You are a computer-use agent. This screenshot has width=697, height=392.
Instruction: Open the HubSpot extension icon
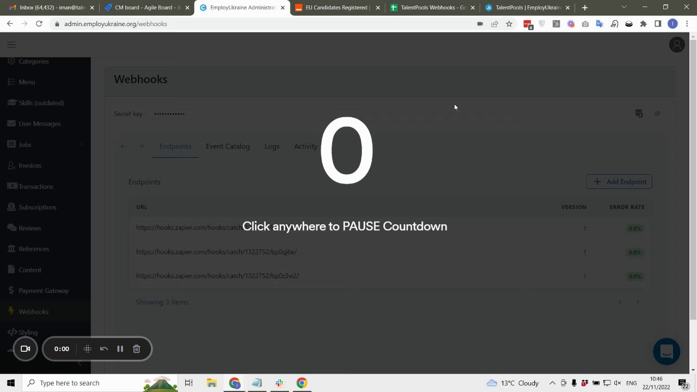(556, 24)
